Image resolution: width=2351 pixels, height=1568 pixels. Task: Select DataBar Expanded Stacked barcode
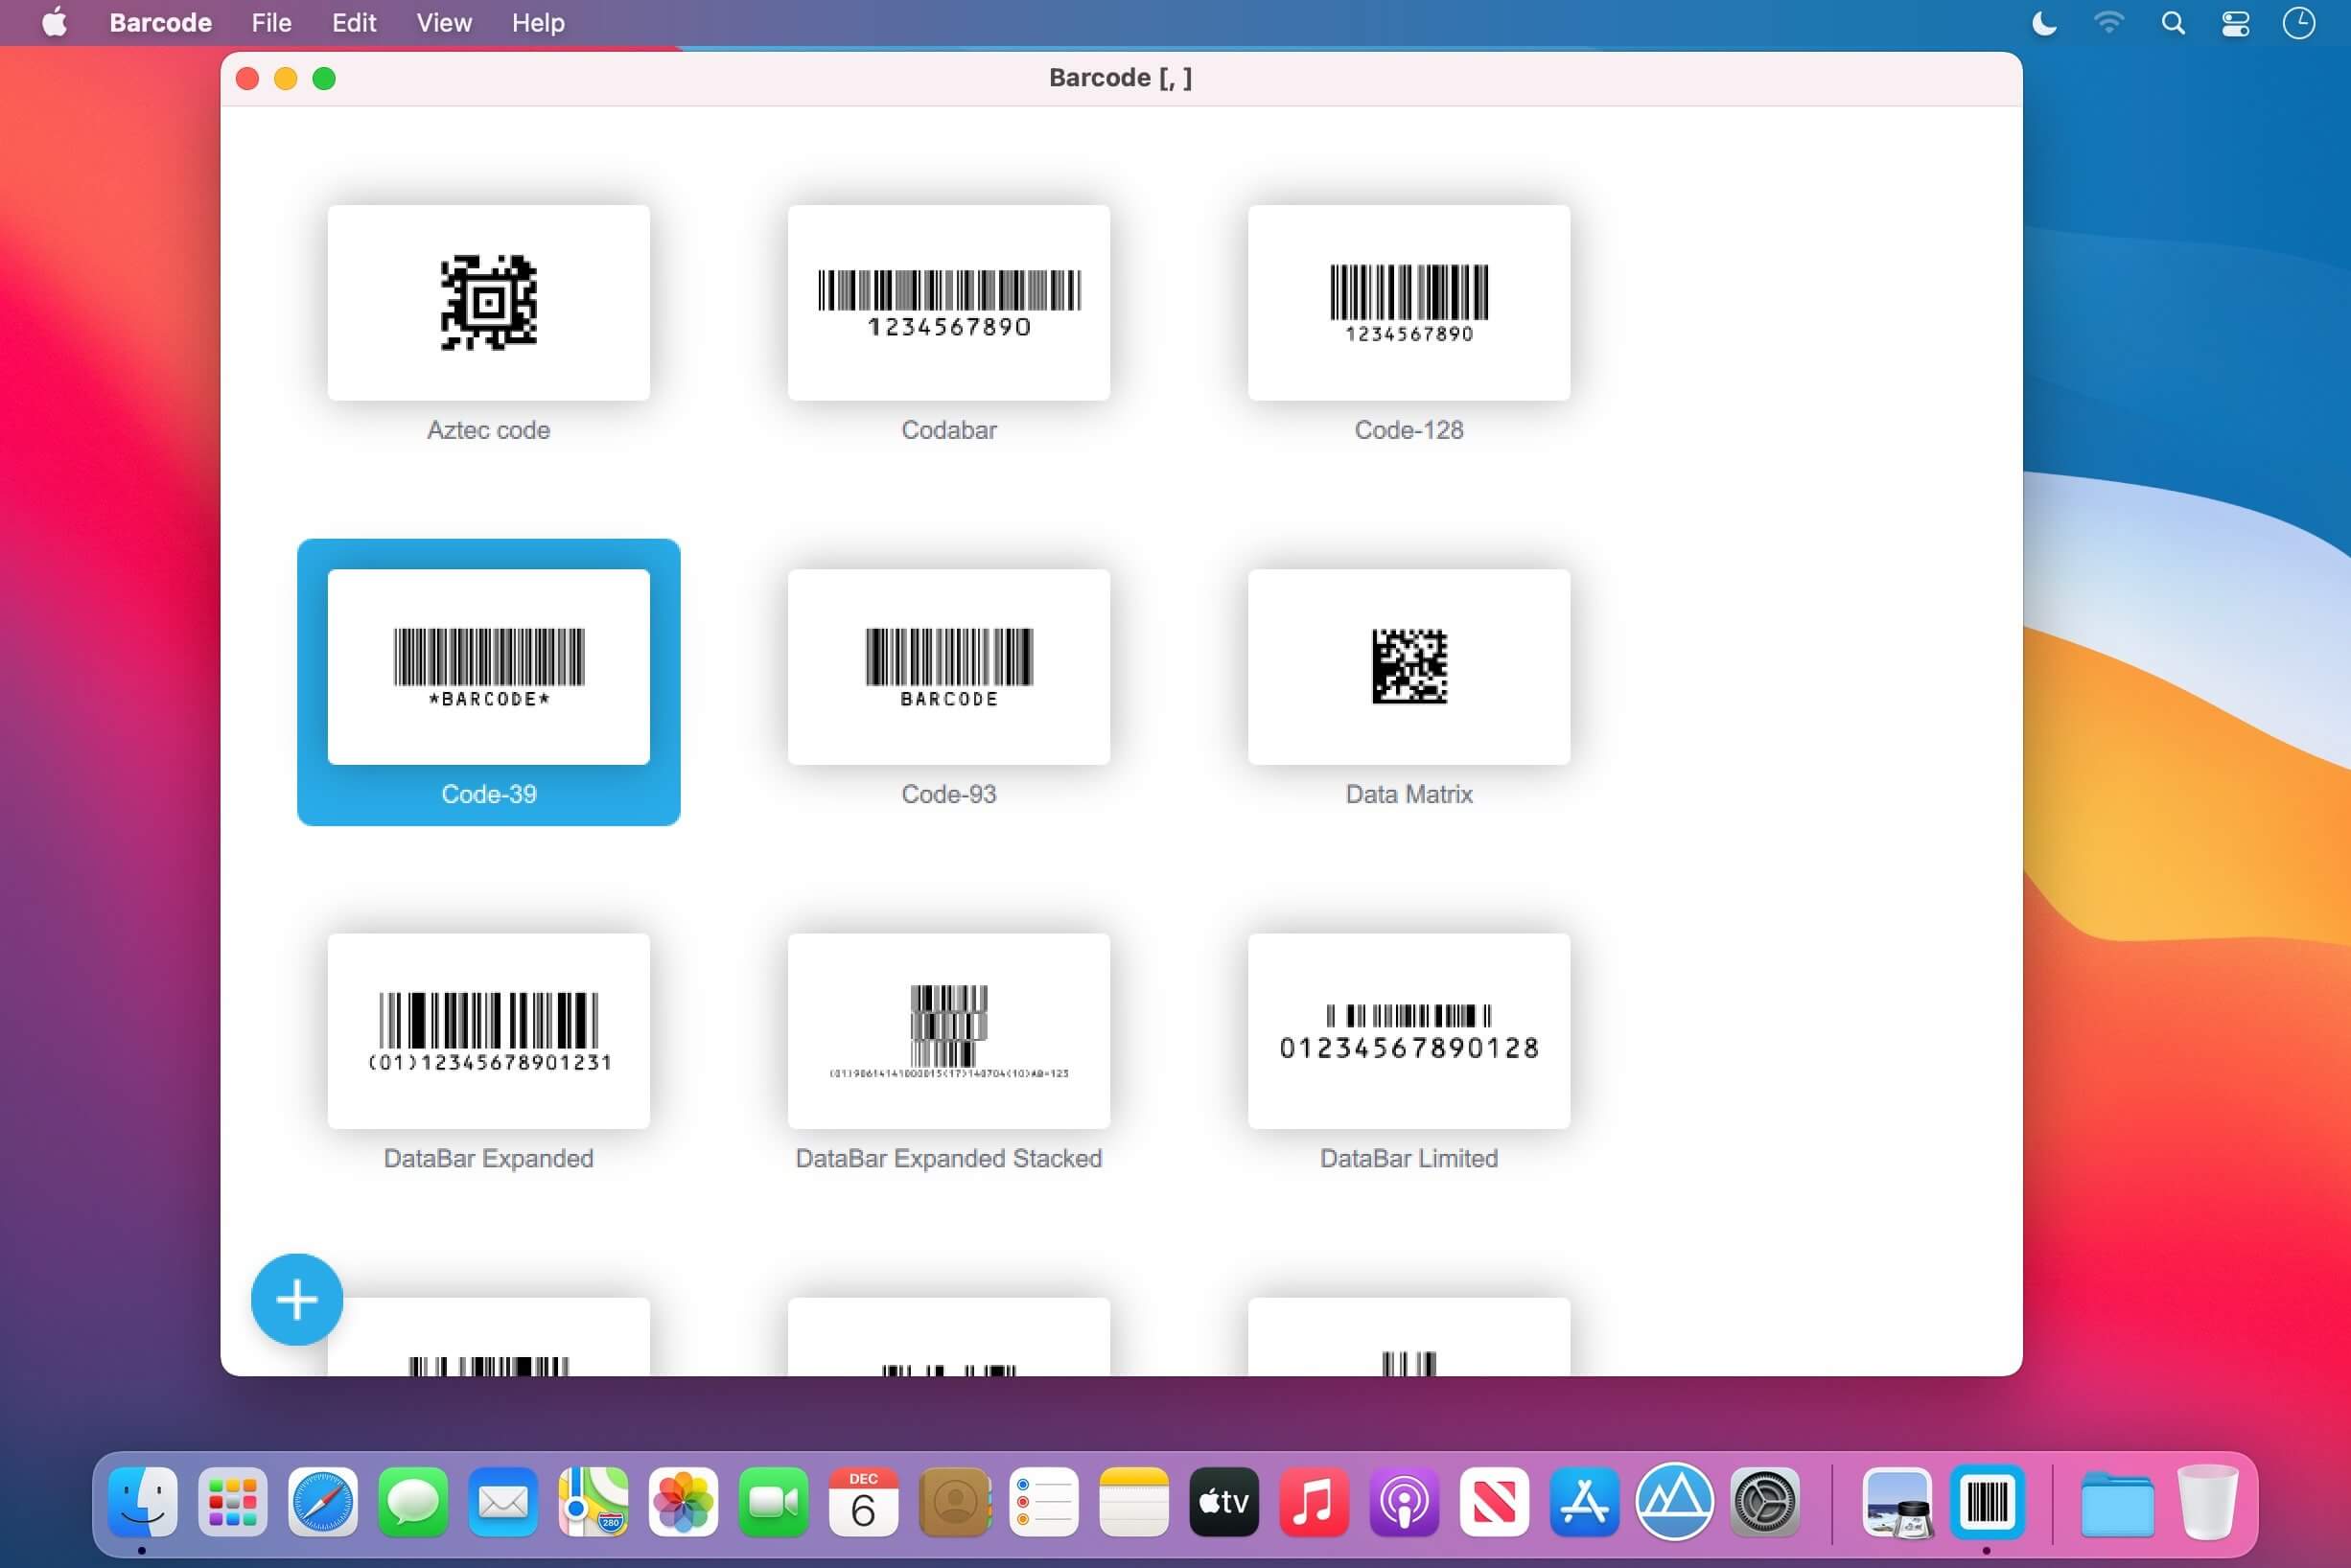click(948, 1031)
